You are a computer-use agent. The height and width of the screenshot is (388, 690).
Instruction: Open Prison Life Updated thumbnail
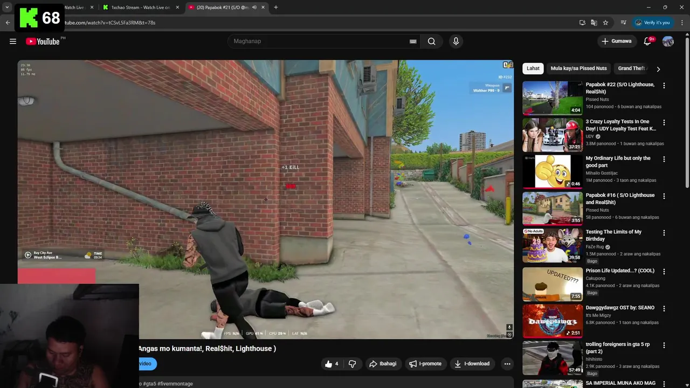tap(553, 284)
